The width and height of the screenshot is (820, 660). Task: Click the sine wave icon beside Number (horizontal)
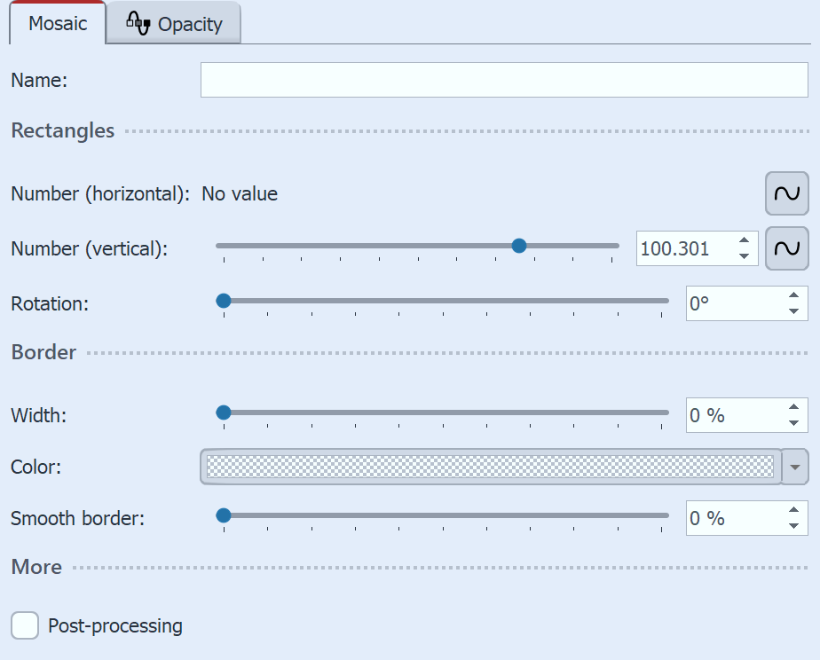point(788,193)
